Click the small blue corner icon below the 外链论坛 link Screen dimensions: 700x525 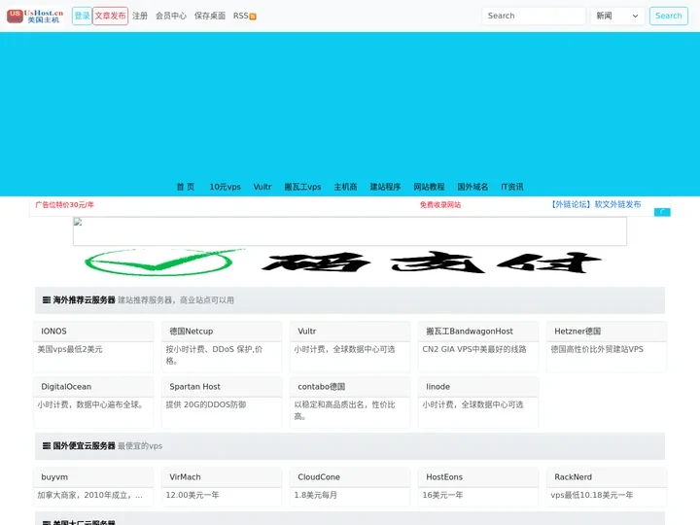(x=662, y=212)
